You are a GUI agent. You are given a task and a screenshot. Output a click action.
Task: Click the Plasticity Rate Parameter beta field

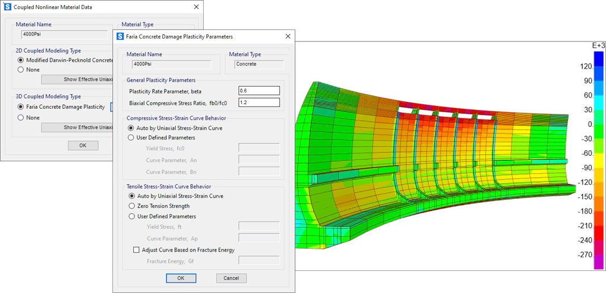[259, 91]
